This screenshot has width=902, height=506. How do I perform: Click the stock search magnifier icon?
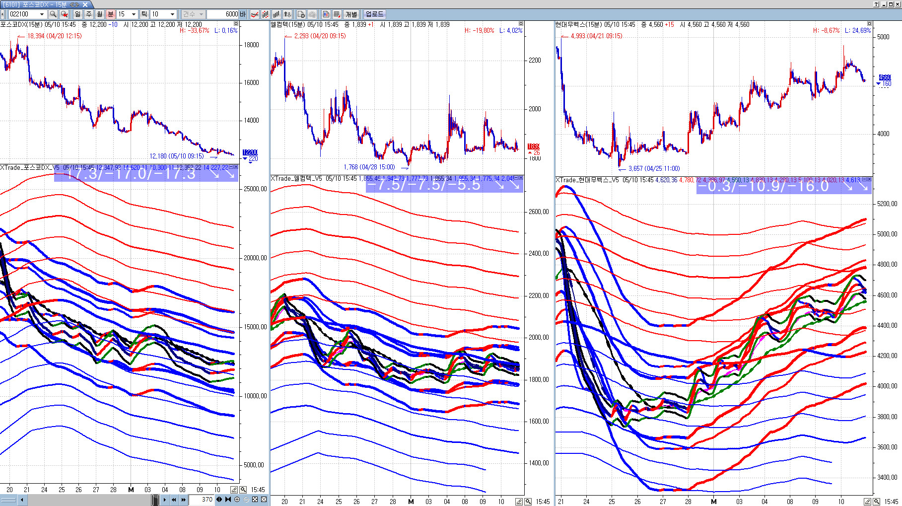point(53,14)
